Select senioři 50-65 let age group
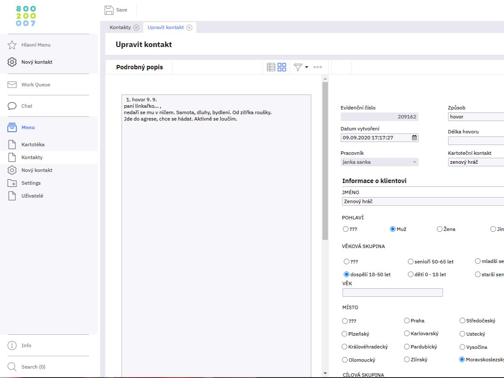 click(411, 261)
